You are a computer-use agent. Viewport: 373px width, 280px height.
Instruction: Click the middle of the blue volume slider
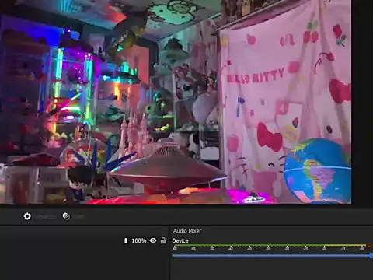click(271, 256)
